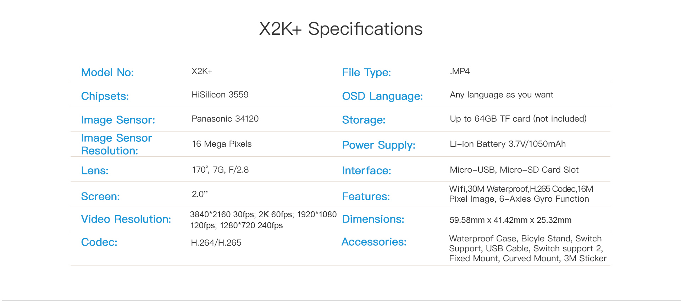Click the Li-ion Battery 3.7V/1050mAh value
The image size is (681, 302).
pos(508,144)
